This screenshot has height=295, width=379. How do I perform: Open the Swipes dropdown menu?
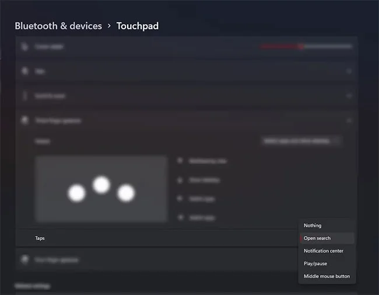[x=300, y=141]
